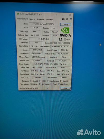Toggle the Vulkan checkbox

pos(32,84)
